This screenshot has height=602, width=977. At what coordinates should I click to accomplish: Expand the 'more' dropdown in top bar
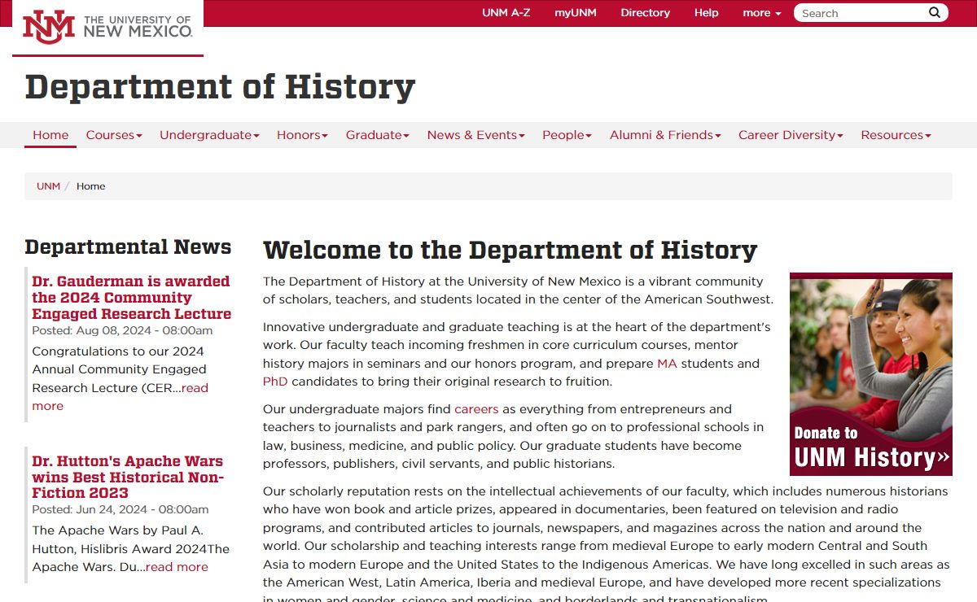click(761, 12)
